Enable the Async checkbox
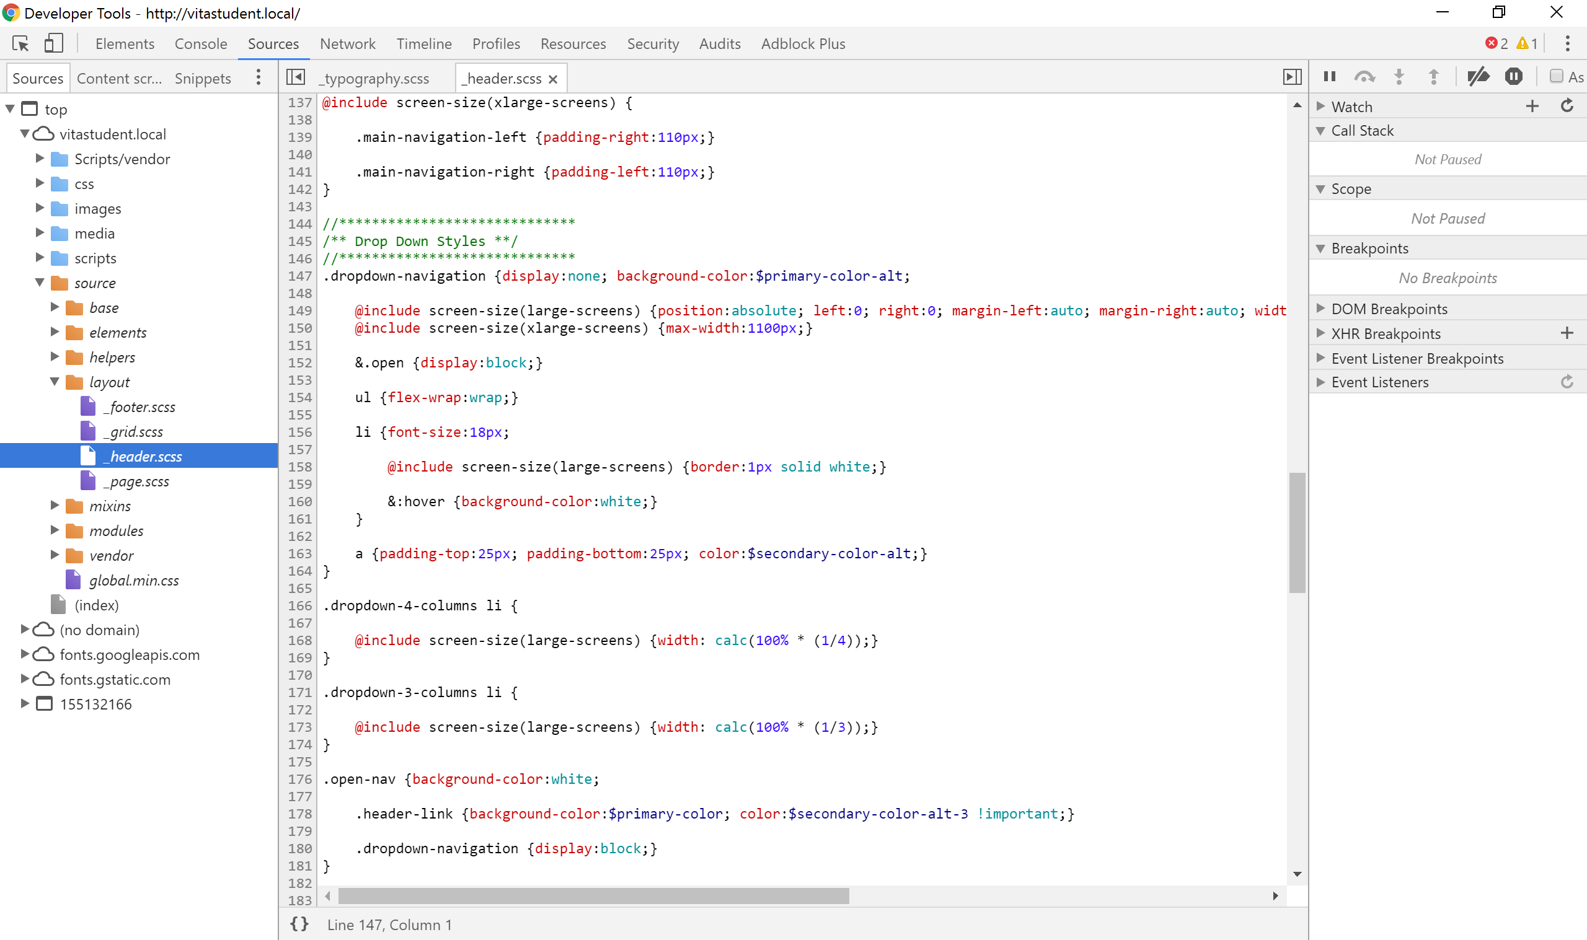The width and height of the screenshot is (1587, 940). (x=1557, y=77)
